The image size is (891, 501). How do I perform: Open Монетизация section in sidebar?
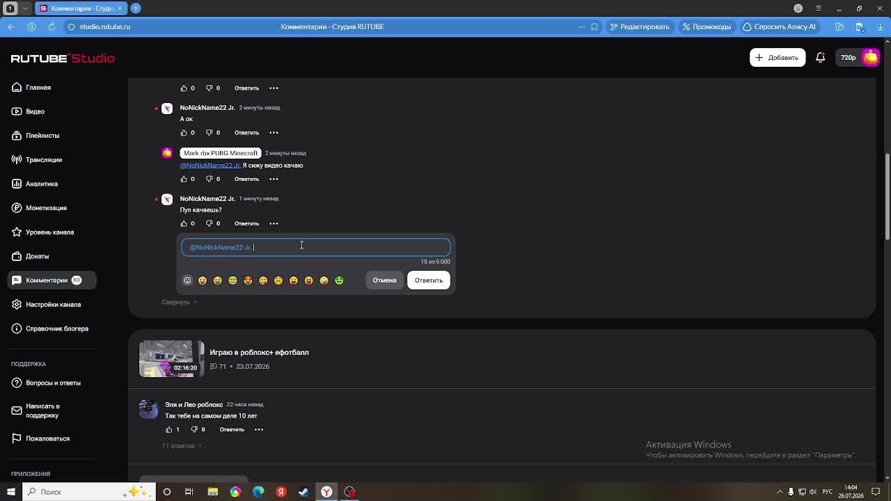coord(39,208)
